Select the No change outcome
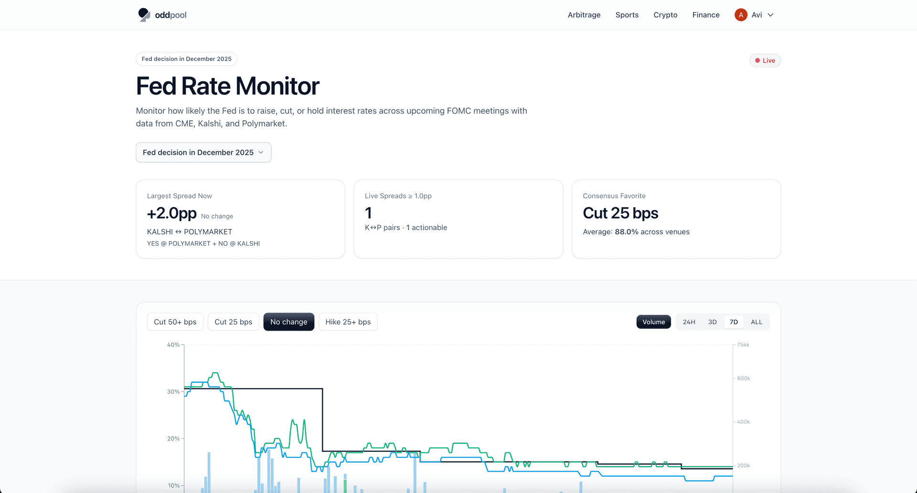The width and height of the screenshot is (917, 493). click(288, 322)
